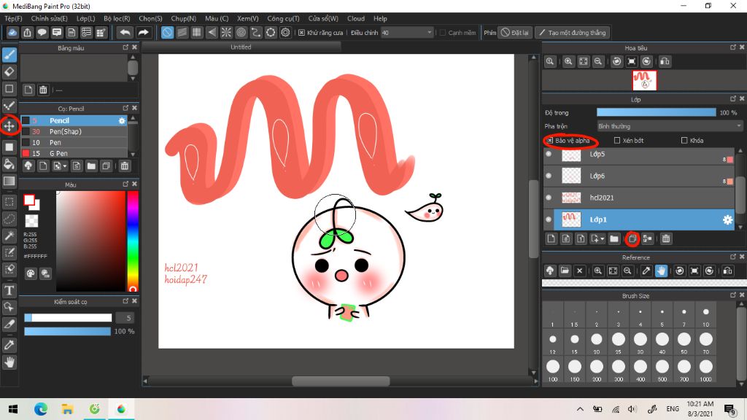Enable the Khóa checkbox
747x420 pixels.
684,141
